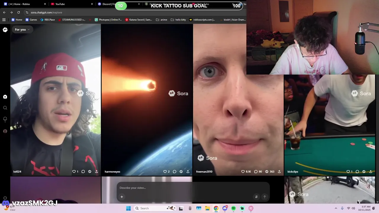Open the RBX.Place bookmark
Viewport: 379px width, 213px height.
click(x=47, y=20)
